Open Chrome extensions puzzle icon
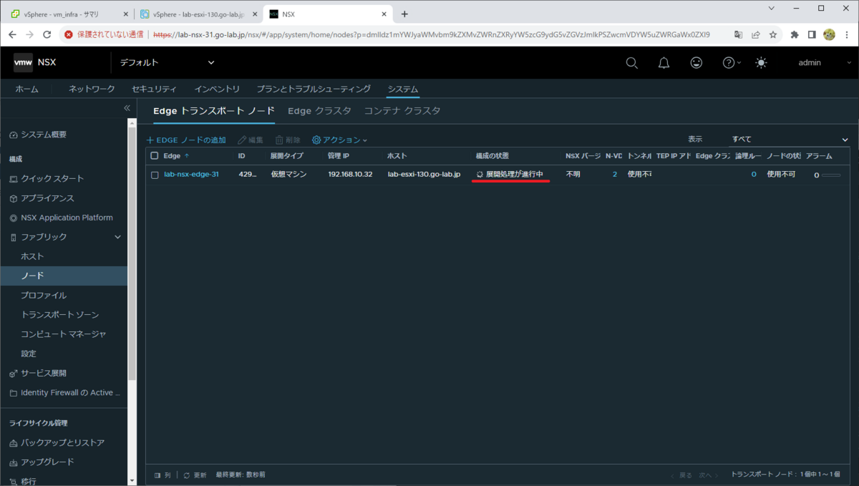Image resolution: width=859 pixels, height=486 pixels. tap(795, 34)
